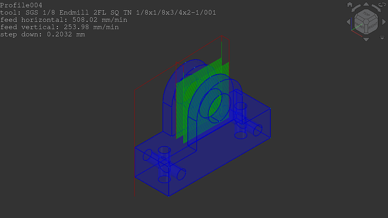Image resolution: width=388 pixels, height=218 pixels.
Task: Rotate view clockwise with curved right arrow
Action: point(377,8)
